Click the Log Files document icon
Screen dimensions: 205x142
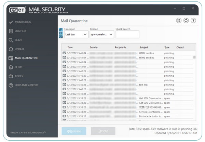pyautogui.click(x=11, y=31)
